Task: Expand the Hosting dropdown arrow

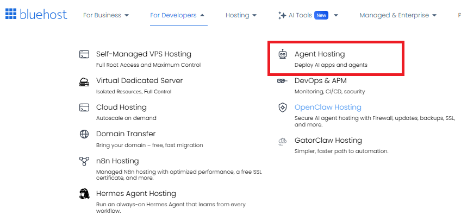Action: (x=254, y=15)
